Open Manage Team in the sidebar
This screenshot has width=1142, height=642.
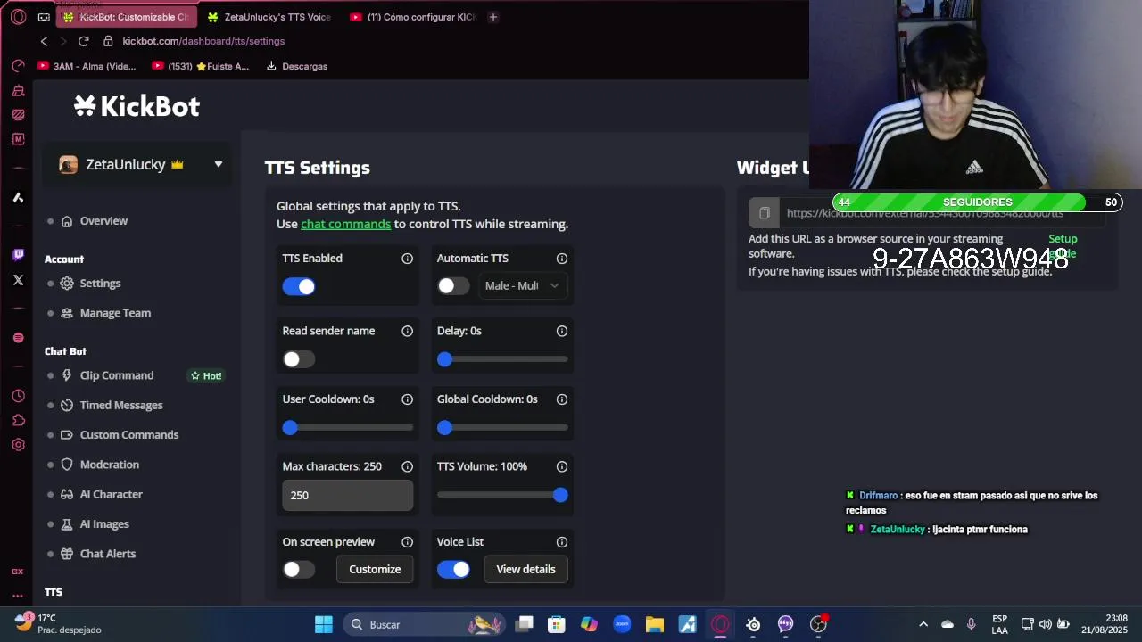(x=115, y=313)
